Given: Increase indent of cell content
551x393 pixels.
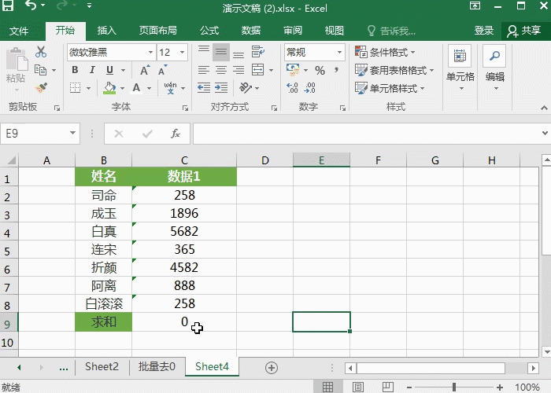Looking at the screenshot, I should [221, 88].
